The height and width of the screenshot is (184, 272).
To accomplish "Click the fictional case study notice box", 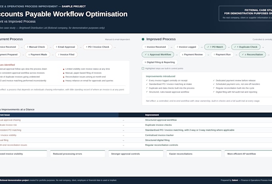I will click(x=246, y=13).
